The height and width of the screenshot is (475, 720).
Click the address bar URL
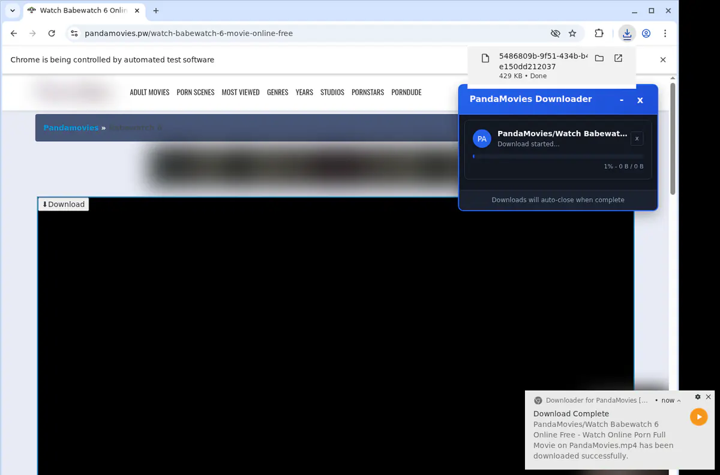[189, 34]
